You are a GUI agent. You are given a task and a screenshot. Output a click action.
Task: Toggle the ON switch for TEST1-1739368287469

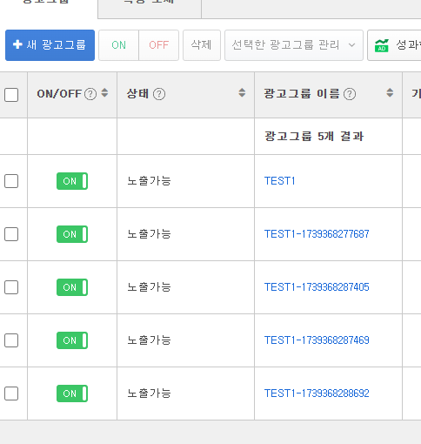[x=72, y=340]
